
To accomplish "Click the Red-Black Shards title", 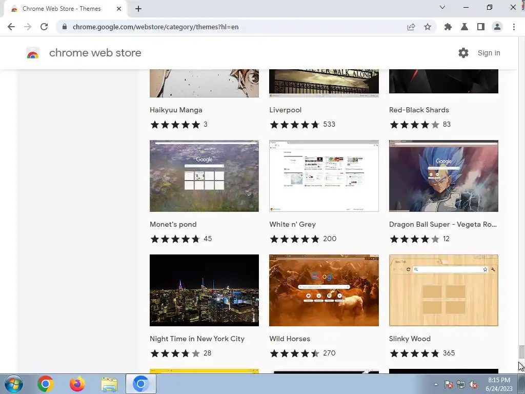I will (x=419, y=110).
